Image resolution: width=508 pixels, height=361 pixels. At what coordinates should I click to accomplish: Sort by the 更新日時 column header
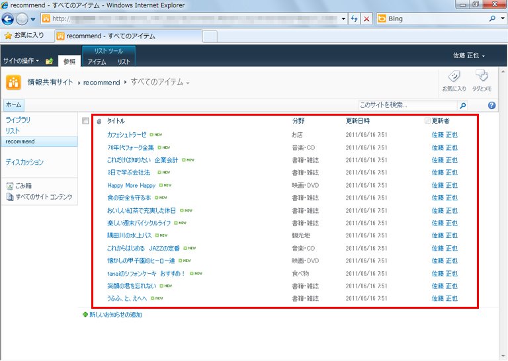click(x=358, y=121)
